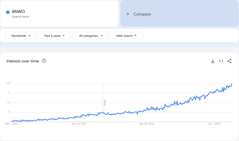This screenshot has width=239, height=141.
Task: Edit the BNWO search term field
Action: tap(19, 11)
